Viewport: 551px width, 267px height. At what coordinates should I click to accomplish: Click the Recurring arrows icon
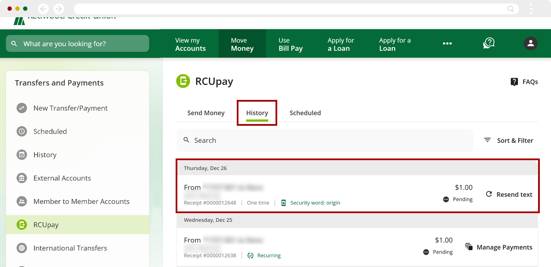click(x=251, y=255)
